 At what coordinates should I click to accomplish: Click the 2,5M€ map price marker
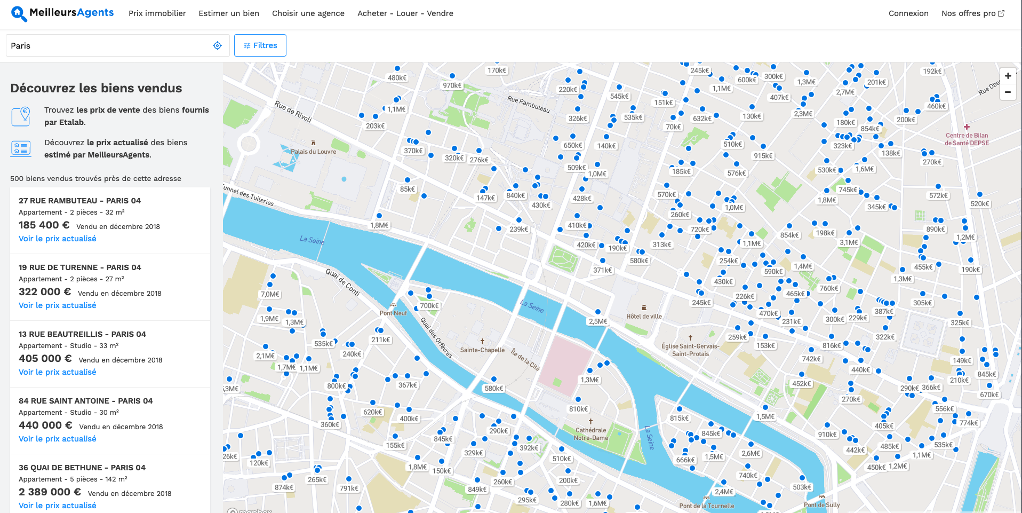[598, 321]
